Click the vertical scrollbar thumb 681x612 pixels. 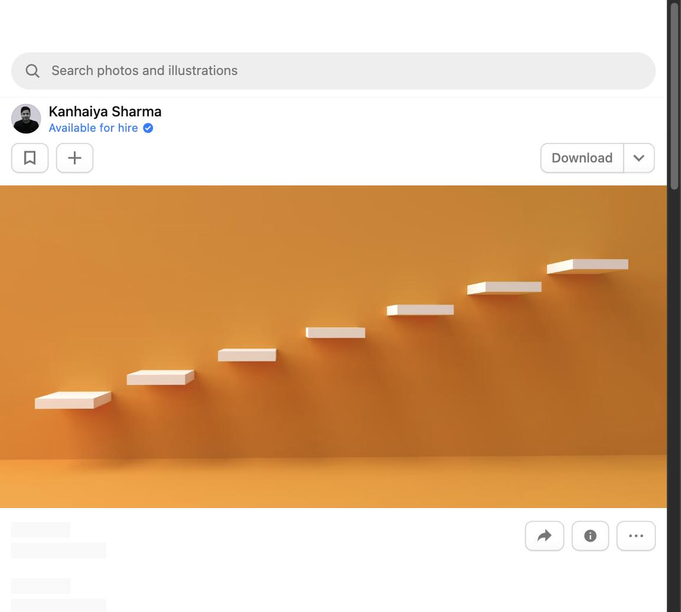(x=674, y=96)
